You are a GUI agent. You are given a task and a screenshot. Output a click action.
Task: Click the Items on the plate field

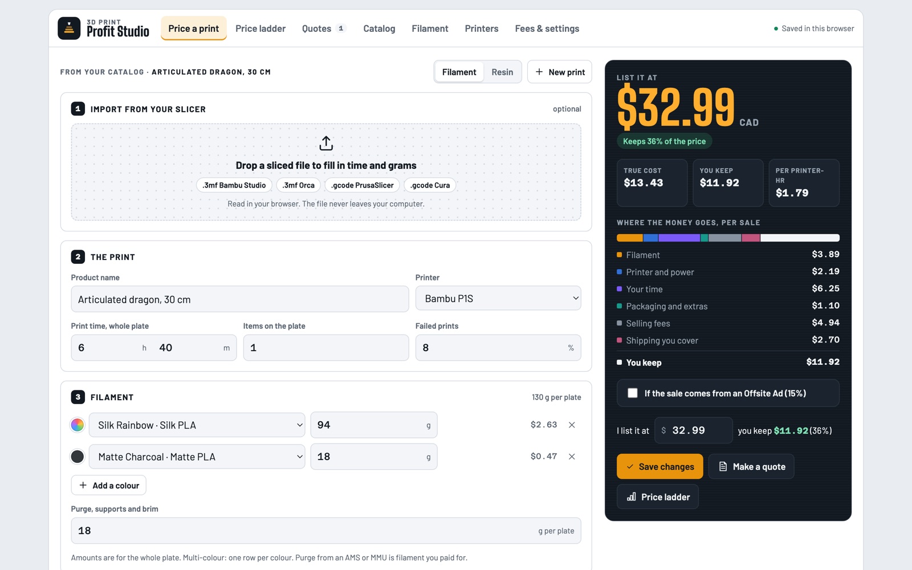[326, 348]
